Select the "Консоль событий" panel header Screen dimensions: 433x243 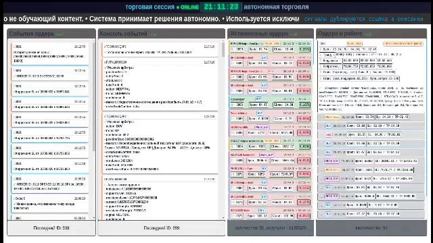[161, 34]
